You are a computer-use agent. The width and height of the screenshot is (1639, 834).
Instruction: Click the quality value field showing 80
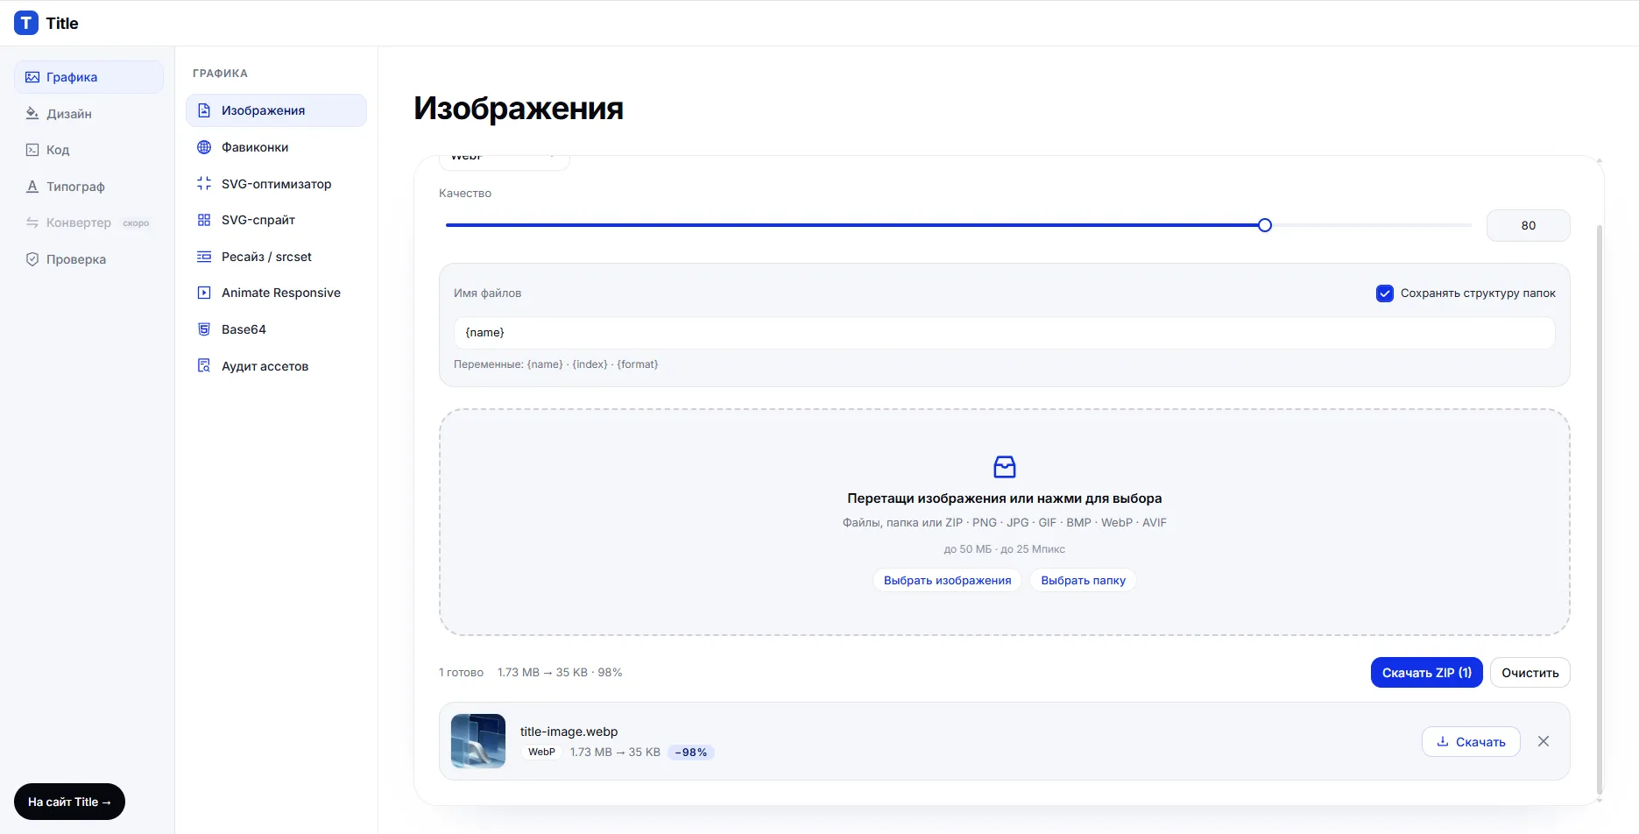pos(1528,225)
